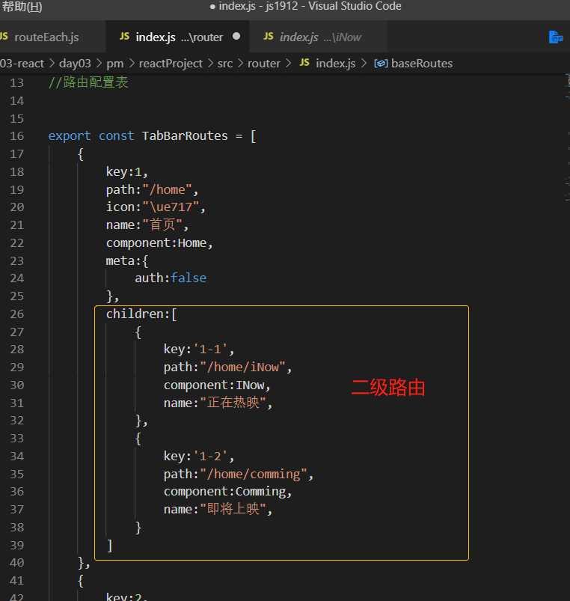This screenshot has width=570, height=601.
Task: Click the "/home/comming" path string
Action: [254, 474]
